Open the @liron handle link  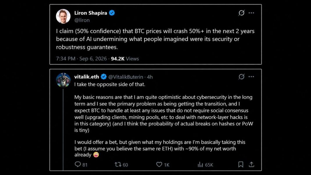coord(82,20)
